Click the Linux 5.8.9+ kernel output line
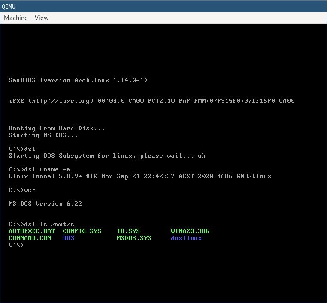Viewport: 327px width, 303px height. point(140,177)
